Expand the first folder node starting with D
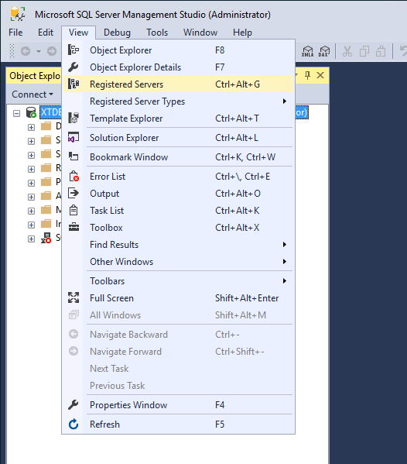The height and width of the screenshot is (464, 407). click(31, 127)
